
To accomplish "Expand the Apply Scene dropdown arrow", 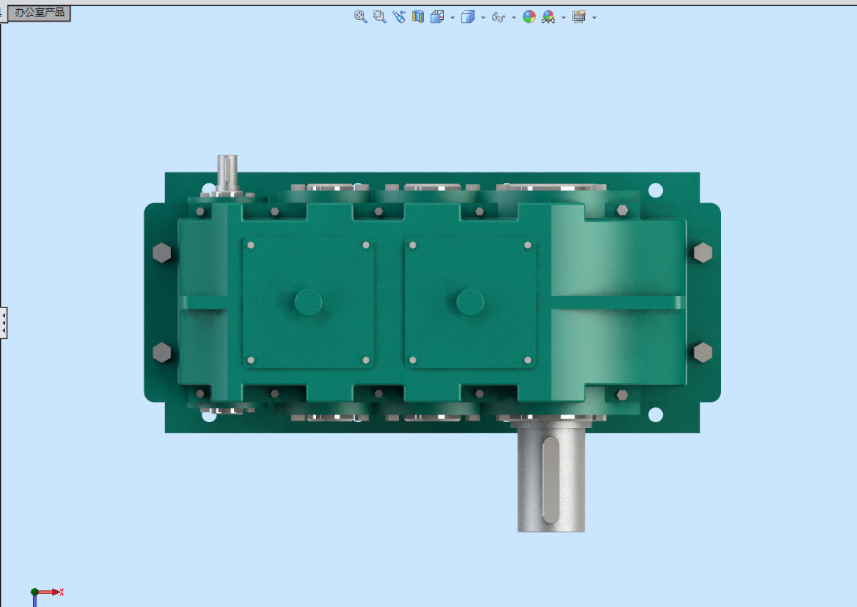I will 563,17.
